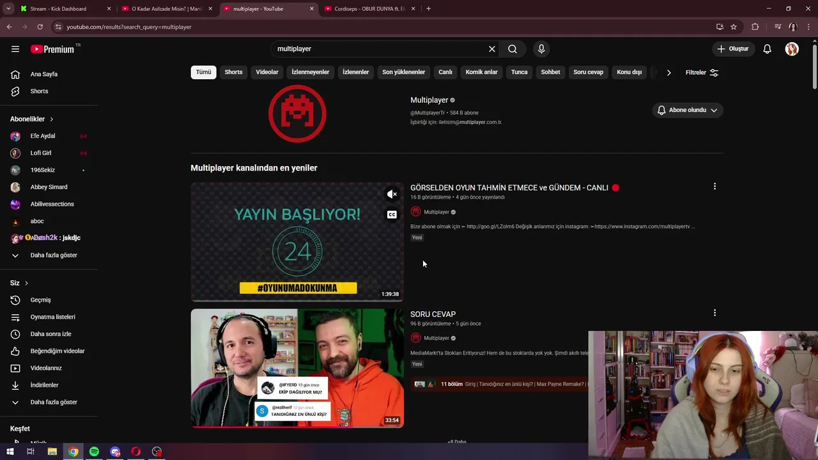Select the İzlenmeyenler filter chip
Image resolution: width=818 pixels, height=460 pixels.
(x=311, y=72)
